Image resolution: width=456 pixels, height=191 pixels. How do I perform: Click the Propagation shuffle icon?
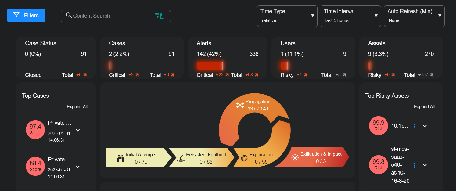[x=240, y=105]
